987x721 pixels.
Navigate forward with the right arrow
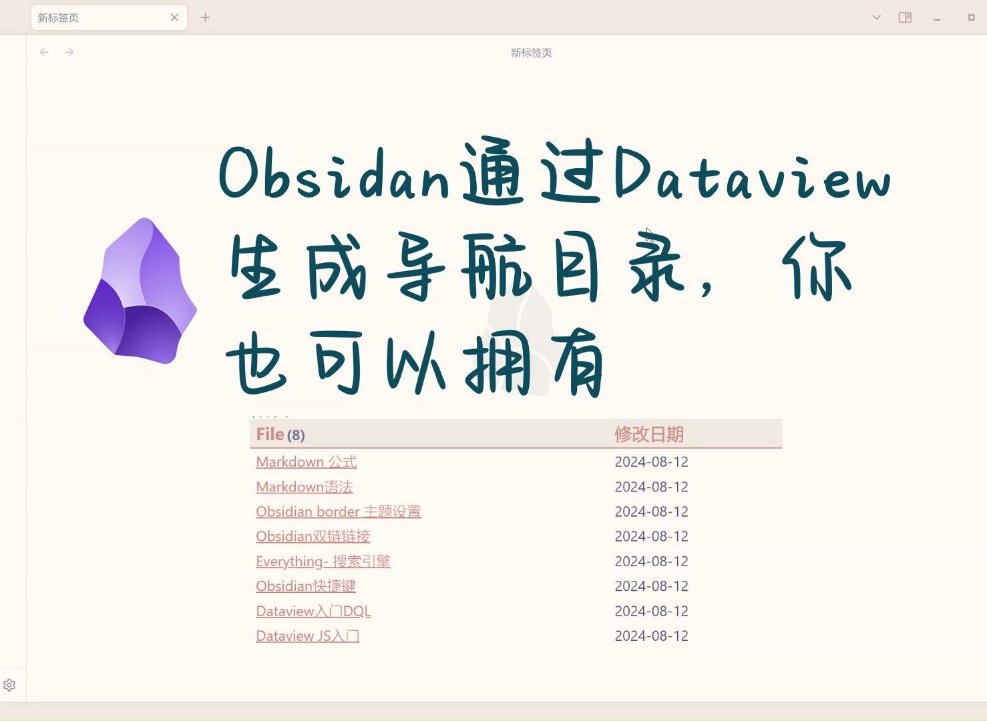click(x=69, y=52)
